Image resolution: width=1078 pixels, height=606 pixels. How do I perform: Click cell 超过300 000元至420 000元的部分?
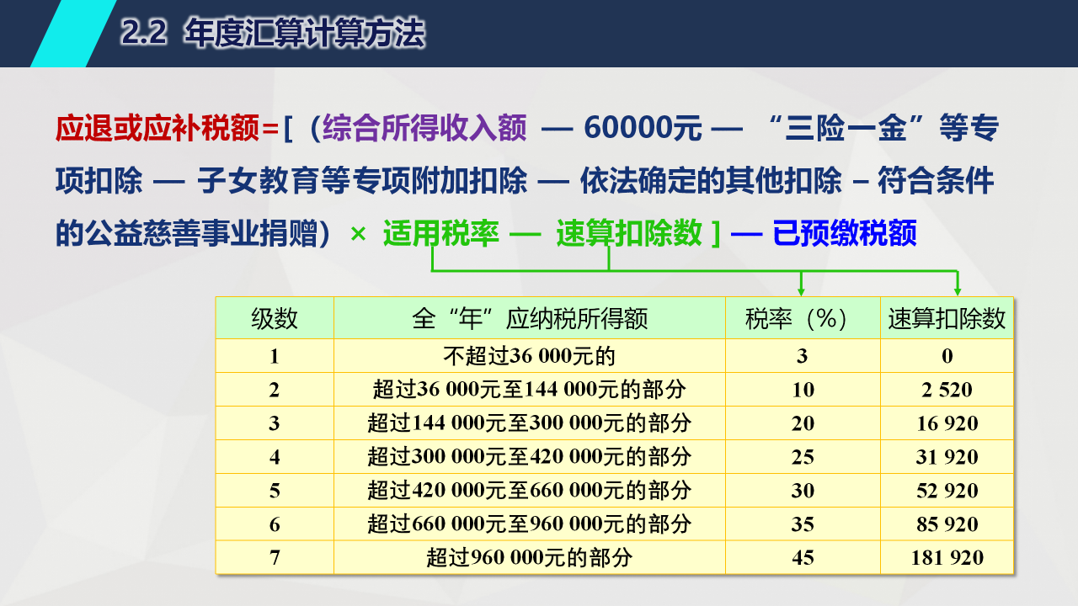coord(530,457)
